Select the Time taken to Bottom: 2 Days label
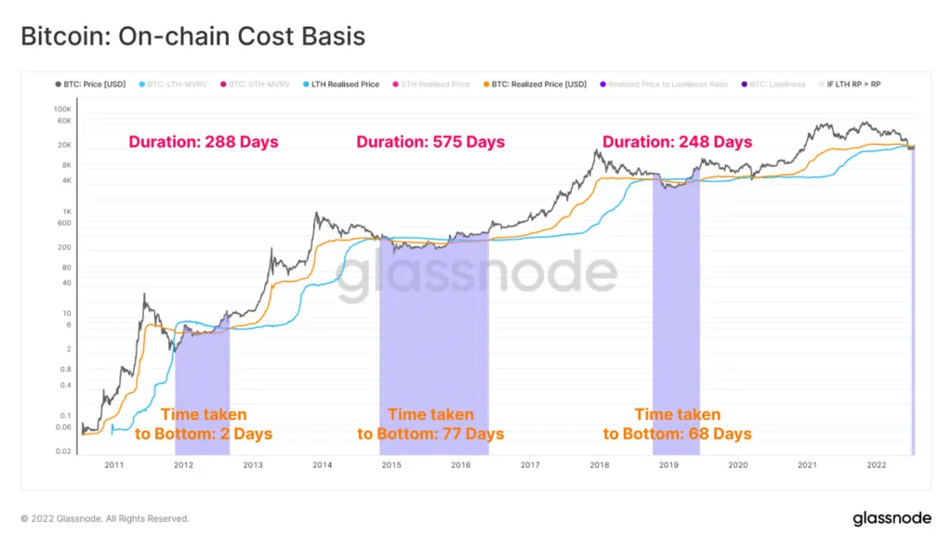 (204, 423)
